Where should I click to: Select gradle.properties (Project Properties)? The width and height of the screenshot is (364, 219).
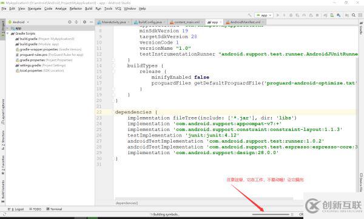pyautogui.click(x=44, y=60)
